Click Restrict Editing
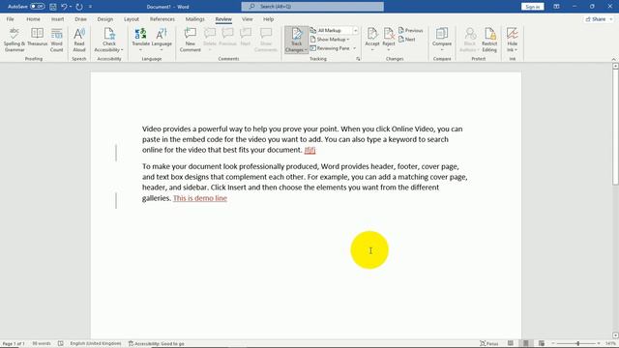Viewport: 619px width, 348px height. pos(489,40)
